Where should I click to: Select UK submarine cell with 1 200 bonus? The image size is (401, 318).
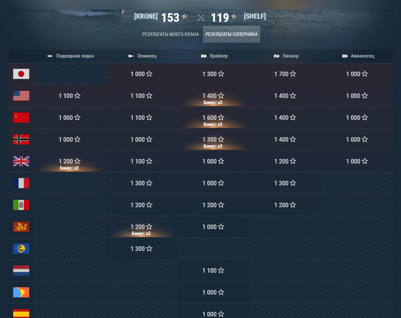70,162
